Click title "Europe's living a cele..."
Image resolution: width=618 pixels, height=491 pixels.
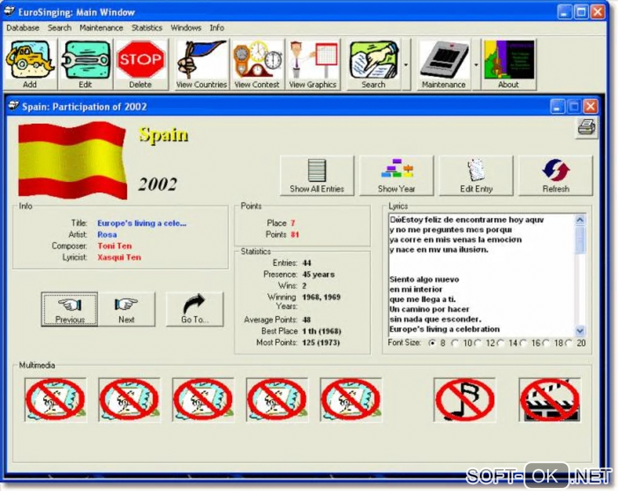[x=142, y=223]
